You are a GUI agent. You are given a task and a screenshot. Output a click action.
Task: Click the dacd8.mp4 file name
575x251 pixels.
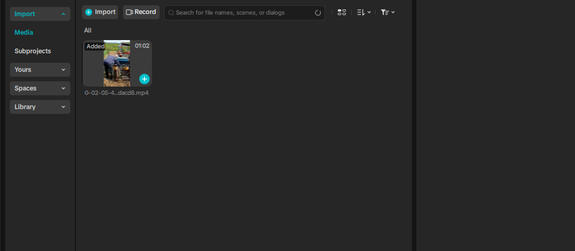(x=117, y=93)
